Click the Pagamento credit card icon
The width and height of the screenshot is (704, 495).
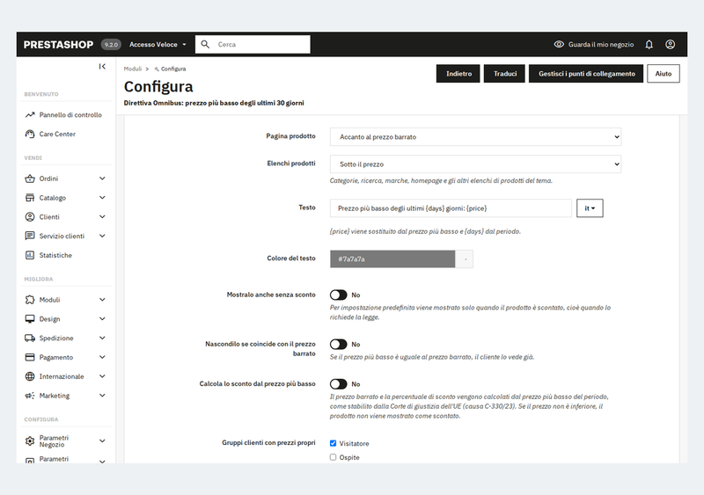[30, 357]
